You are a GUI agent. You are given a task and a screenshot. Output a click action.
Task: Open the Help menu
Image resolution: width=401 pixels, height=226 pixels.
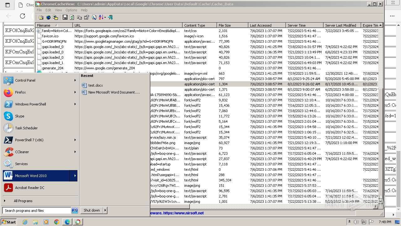point(84,10)
